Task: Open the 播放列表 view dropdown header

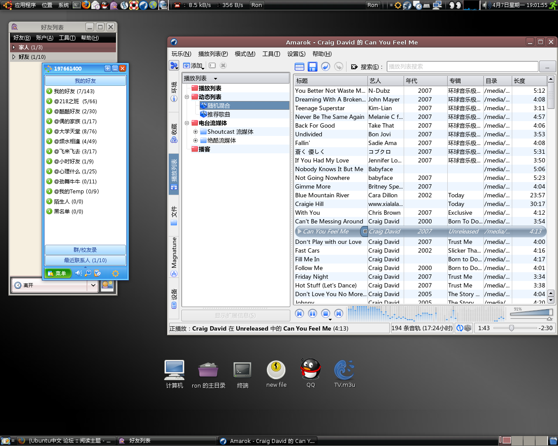Action: pos(235,78)
